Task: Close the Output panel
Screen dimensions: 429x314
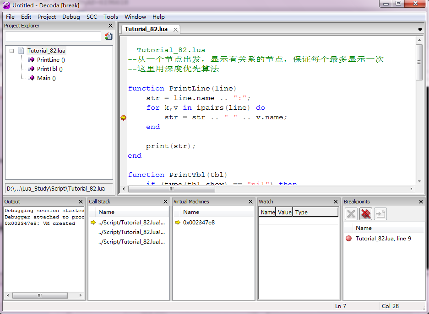Action: tap(81, 202)
